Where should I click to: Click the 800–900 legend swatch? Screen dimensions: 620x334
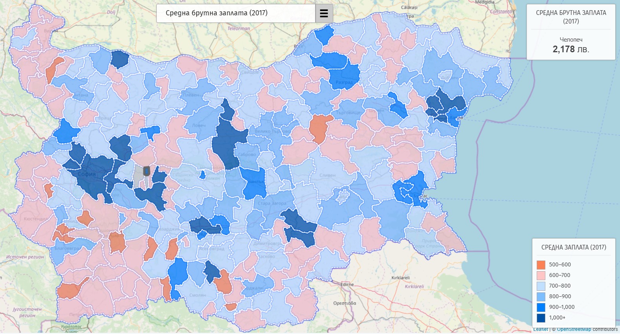point(541,297)
